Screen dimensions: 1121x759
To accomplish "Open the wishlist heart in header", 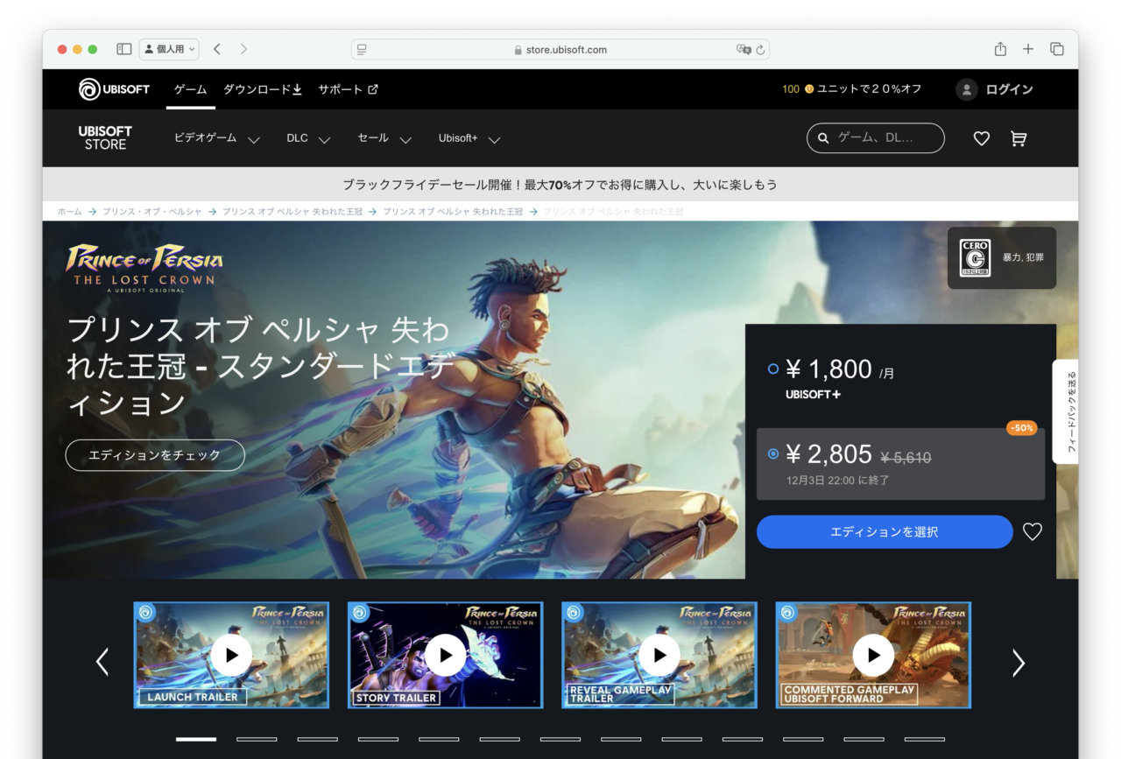I will [982, 138].
